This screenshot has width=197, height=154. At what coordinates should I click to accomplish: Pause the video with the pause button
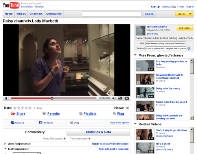click(6, 98)
